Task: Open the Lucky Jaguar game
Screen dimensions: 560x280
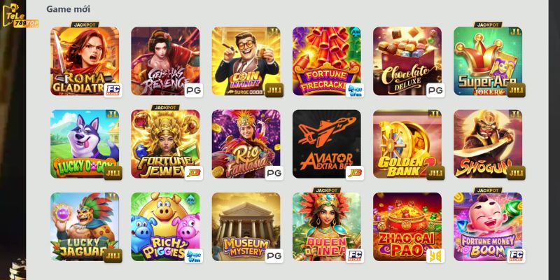Action: tap(85, 227)
